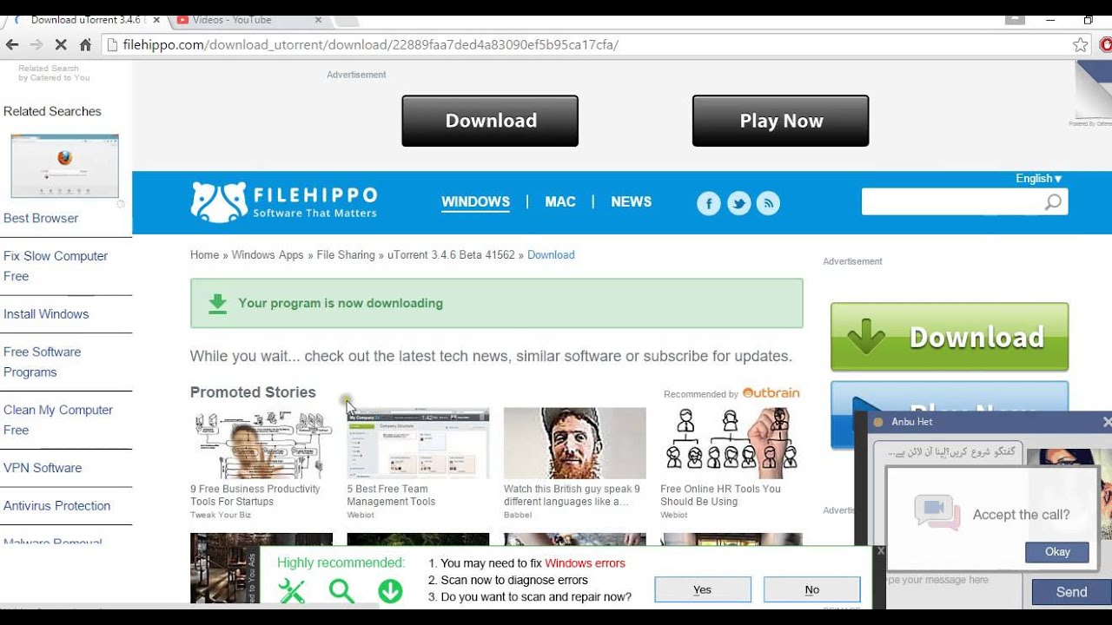
Task: Open the Home breadcrumb link
Action: (204, 254)
